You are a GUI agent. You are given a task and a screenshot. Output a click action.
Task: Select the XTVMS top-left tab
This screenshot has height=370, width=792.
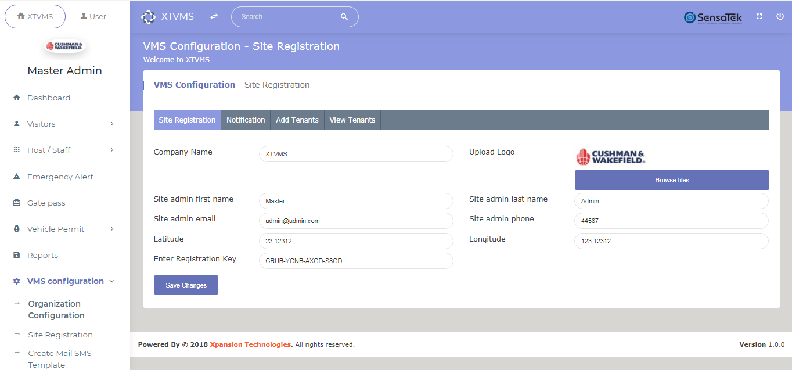[35, 16]
